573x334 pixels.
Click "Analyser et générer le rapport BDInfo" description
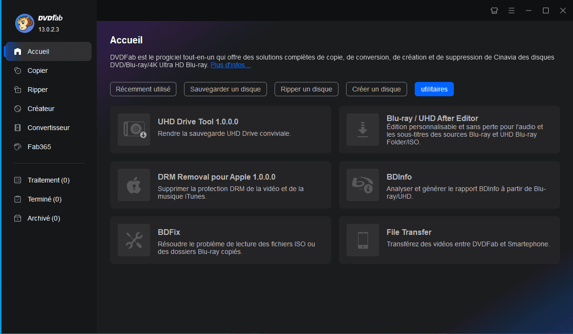click(466, 192)
